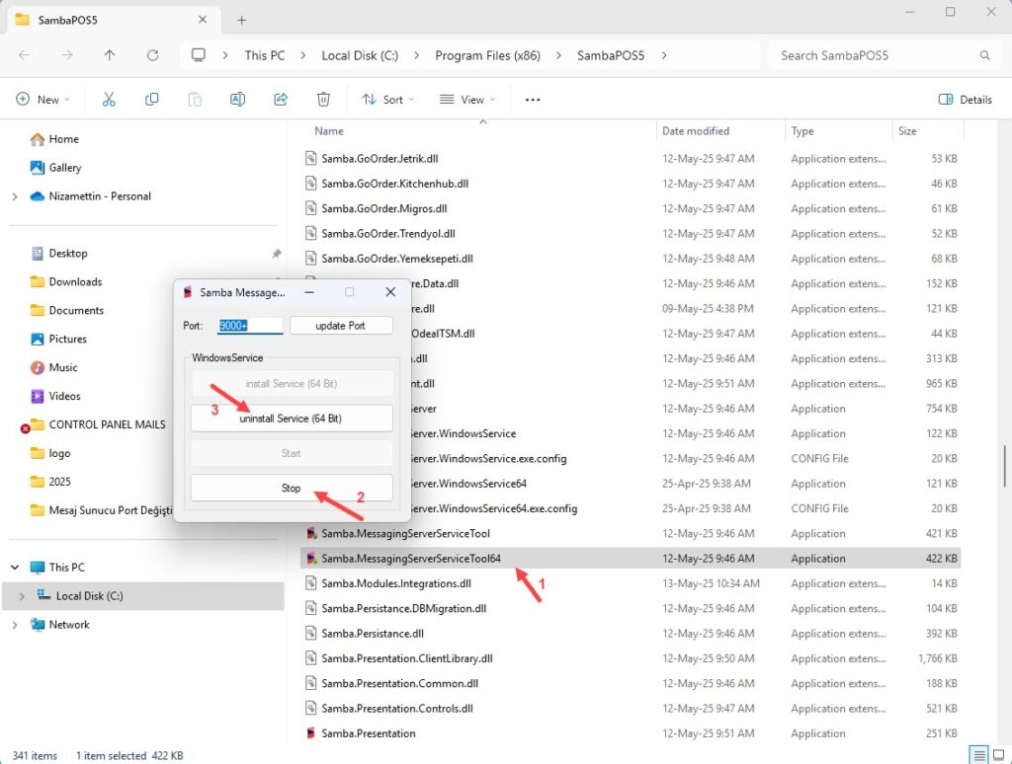Screen dimensions: 1012x764
Task: Copy the selected item in toolbar
Action: coord(151,100)
